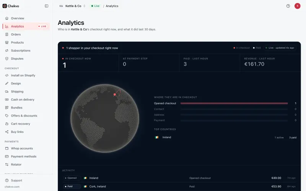Click the Rotator arrows icon

(x=7, y=165)
